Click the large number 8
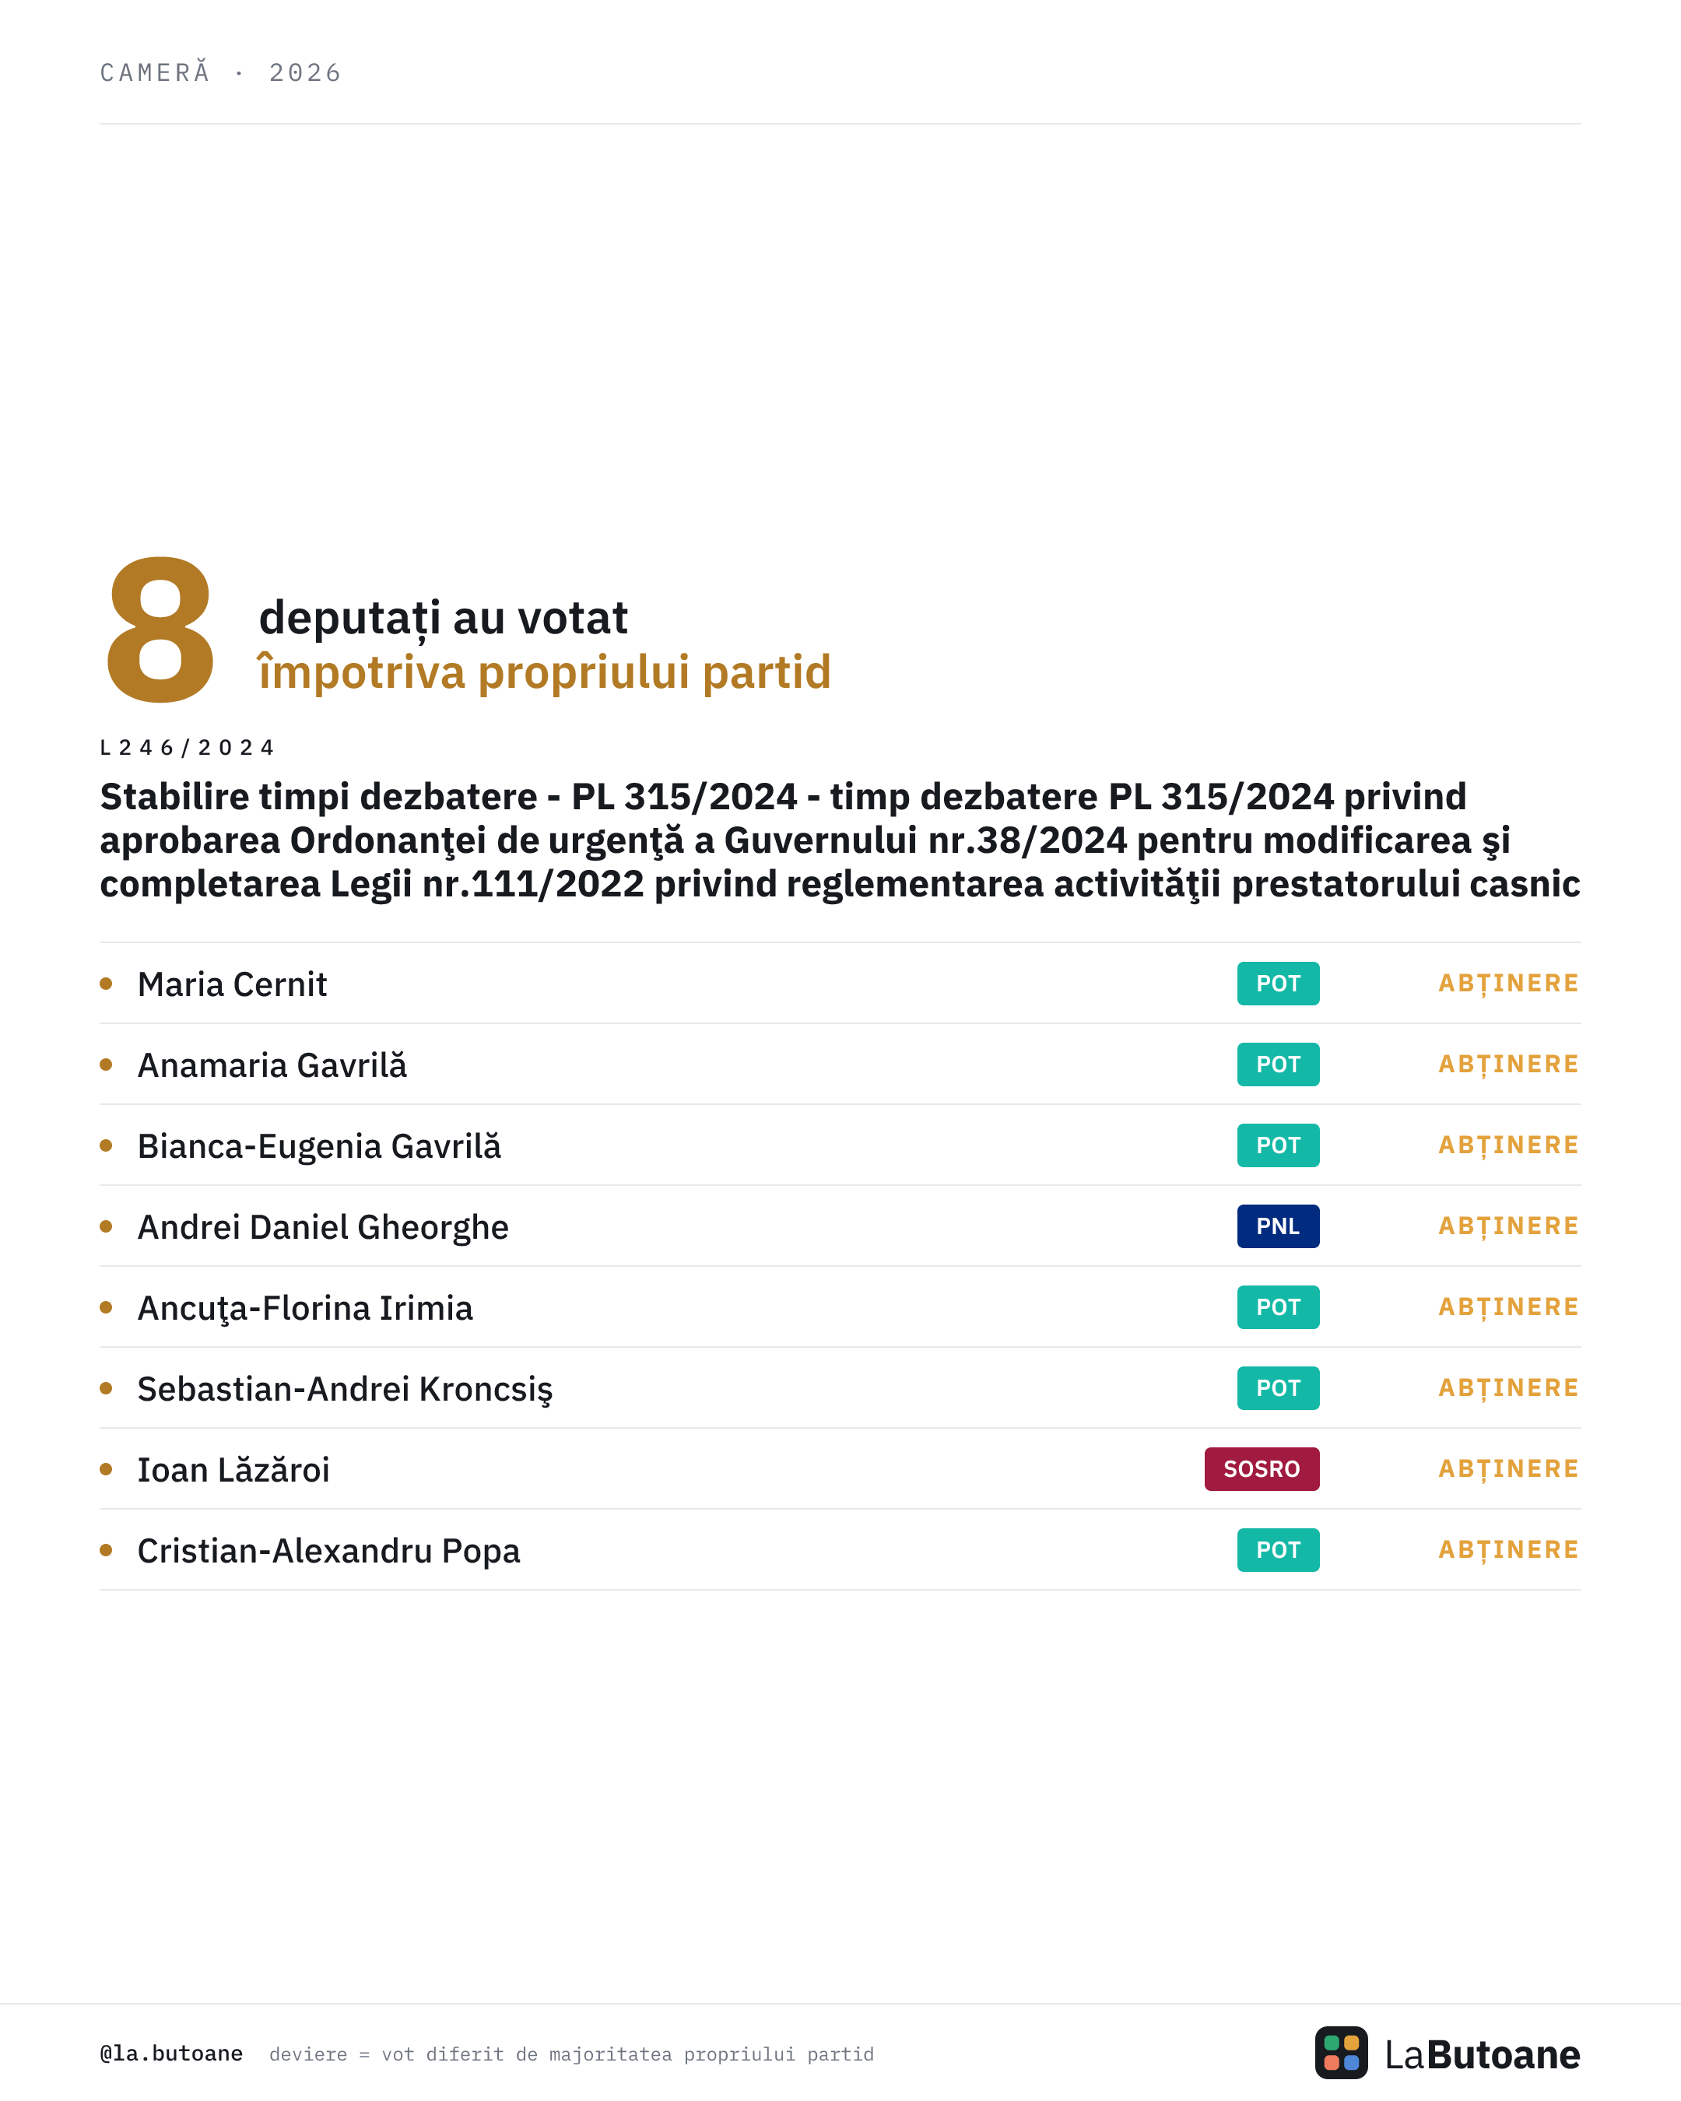The width and height of the screenshot is (1681, 2101). tap(161, 630)
